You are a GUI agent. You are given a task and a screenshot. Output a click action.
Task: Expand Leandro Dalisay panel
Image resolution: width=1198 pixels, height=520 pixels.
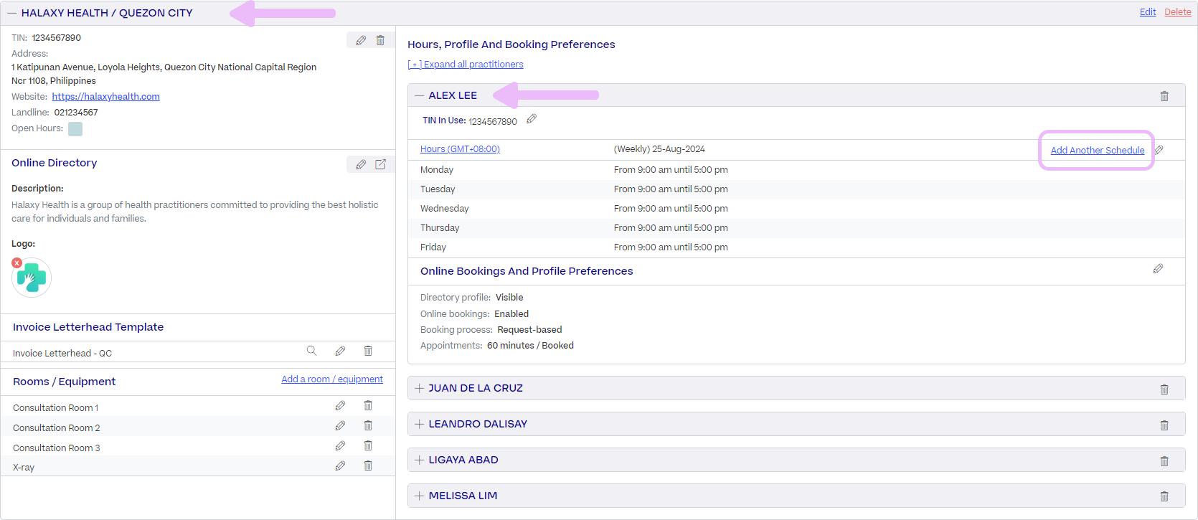(420, 424)
